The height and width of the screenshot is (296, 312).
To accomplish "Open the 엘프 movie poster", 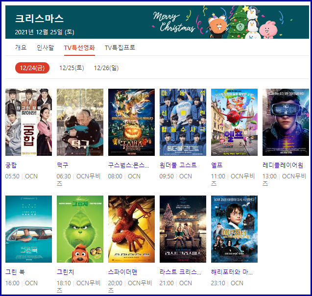I will 234,122.
